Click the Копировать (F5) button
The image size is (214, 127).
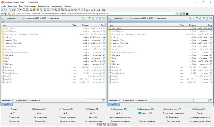point(119,109)
